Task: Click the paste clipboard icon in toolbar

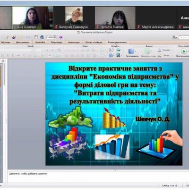Action: pyautogui.click(x=8, y=37)
